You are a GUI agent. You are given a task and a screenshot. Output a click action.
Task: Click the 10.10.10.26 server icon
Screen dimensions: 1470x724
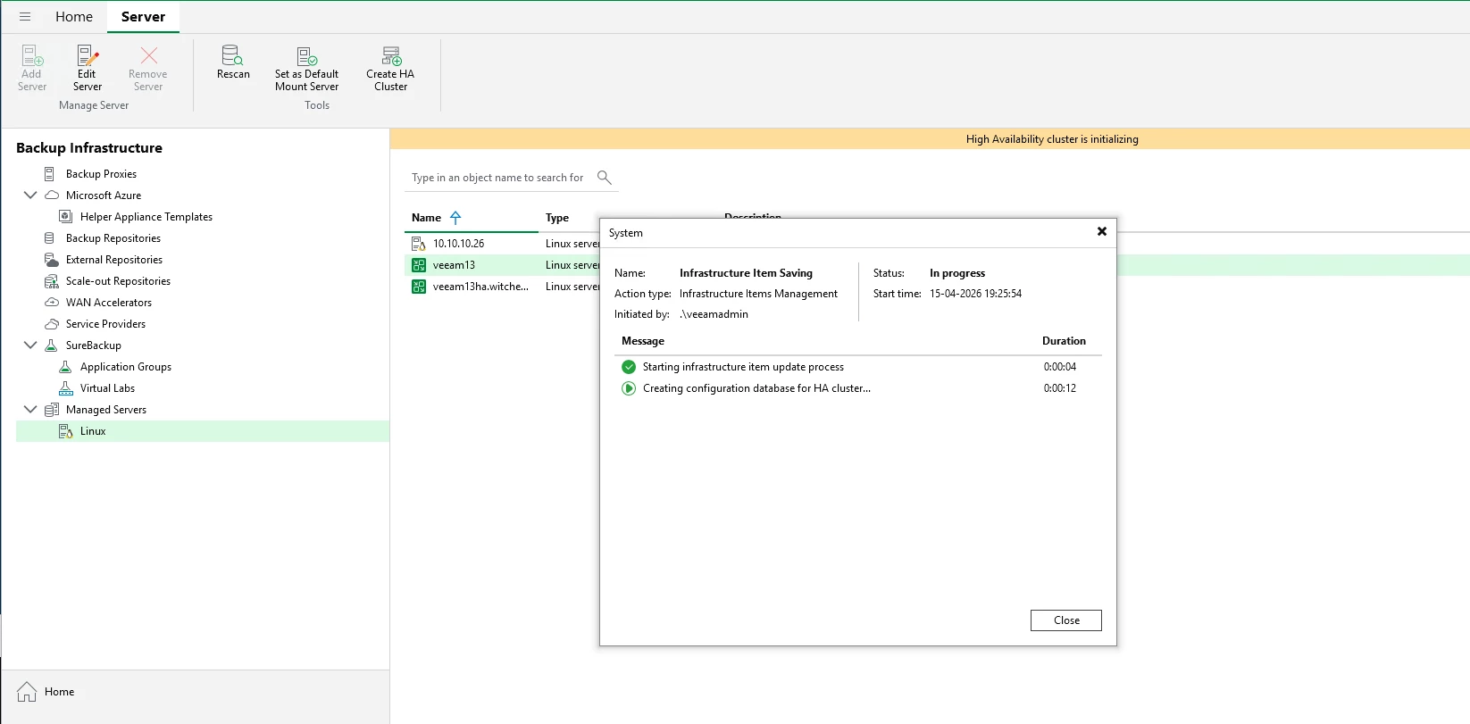(x=418, y=244)
